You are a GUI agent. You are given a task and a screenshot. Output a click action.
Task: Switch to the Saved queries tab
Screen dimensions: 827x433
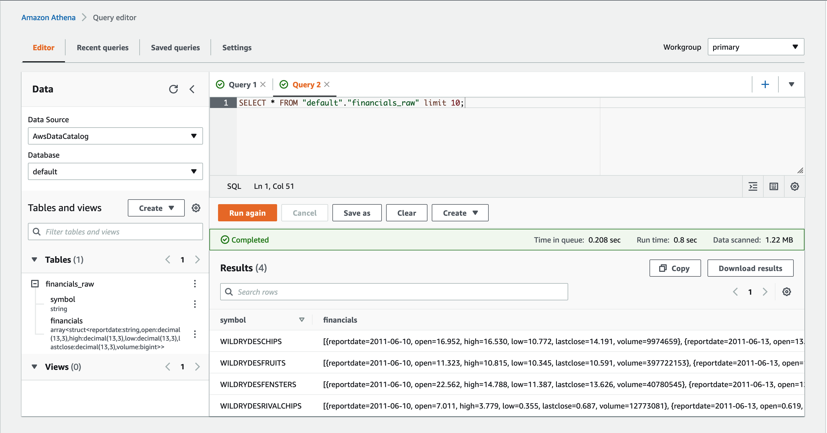(175, 48)
